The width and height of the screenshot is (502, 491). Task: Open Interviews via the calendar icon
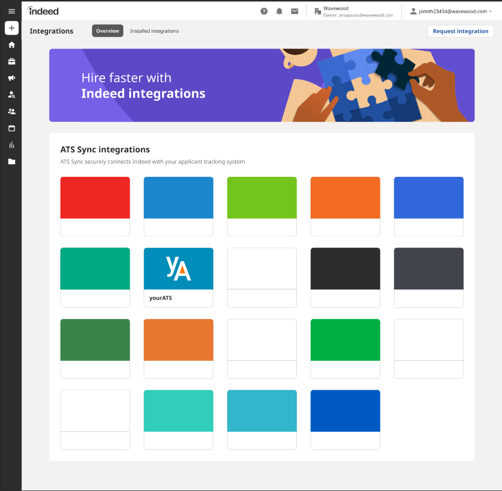(12, 128)
